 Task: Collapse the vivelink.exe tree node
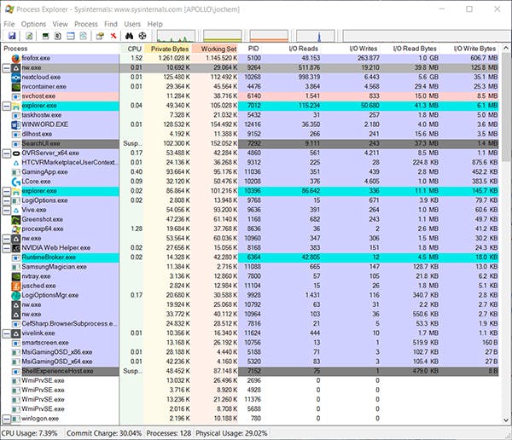click(x=6, y=333)
